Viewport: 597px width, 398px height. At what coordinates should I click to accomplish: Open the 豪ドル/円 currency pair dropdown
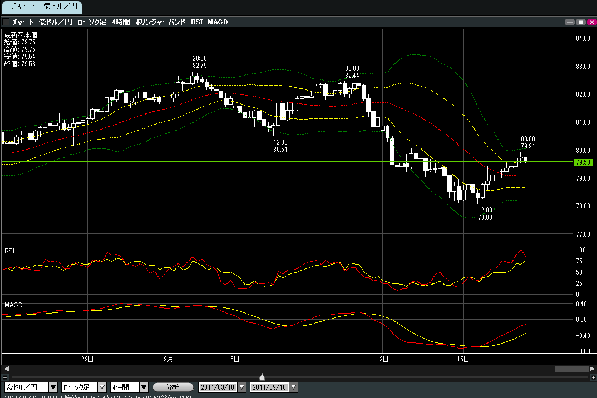point(53,387)
